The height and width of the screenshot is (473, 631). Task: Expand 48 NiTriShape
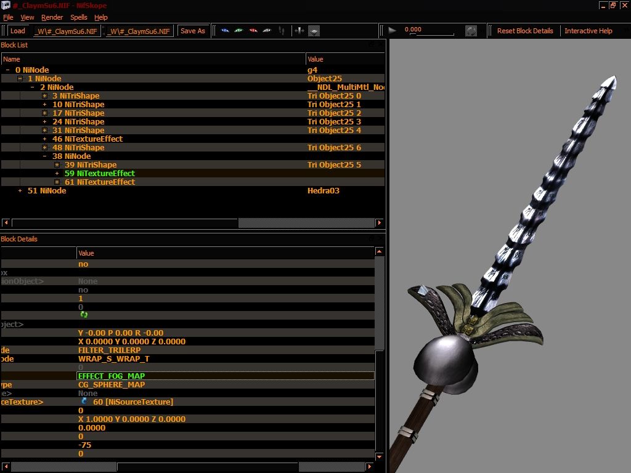[x=44, y=148]
